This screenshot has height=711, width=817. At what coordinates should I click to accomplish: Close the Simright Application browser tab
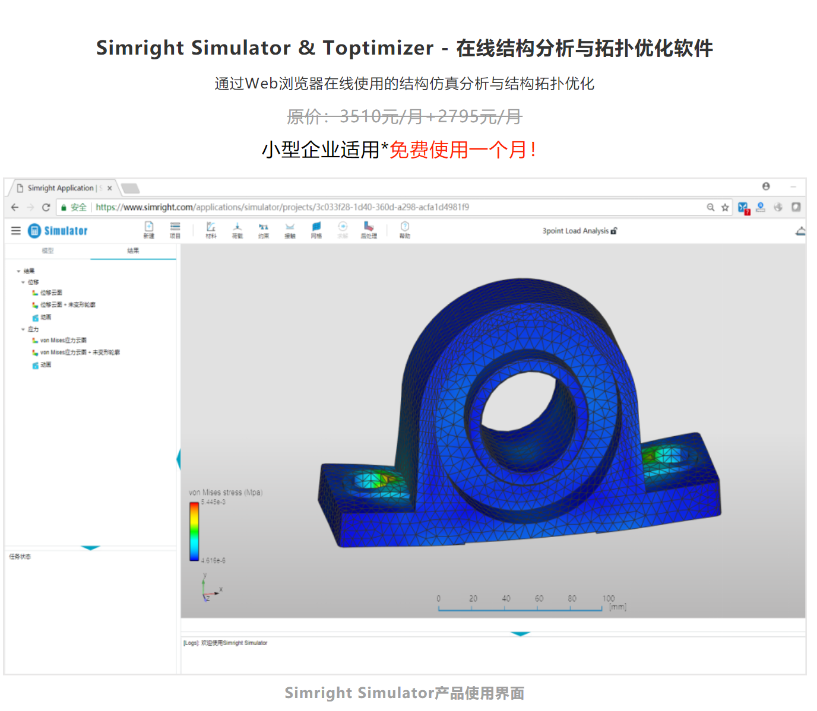pyautogui.click(x=110, y=188)
